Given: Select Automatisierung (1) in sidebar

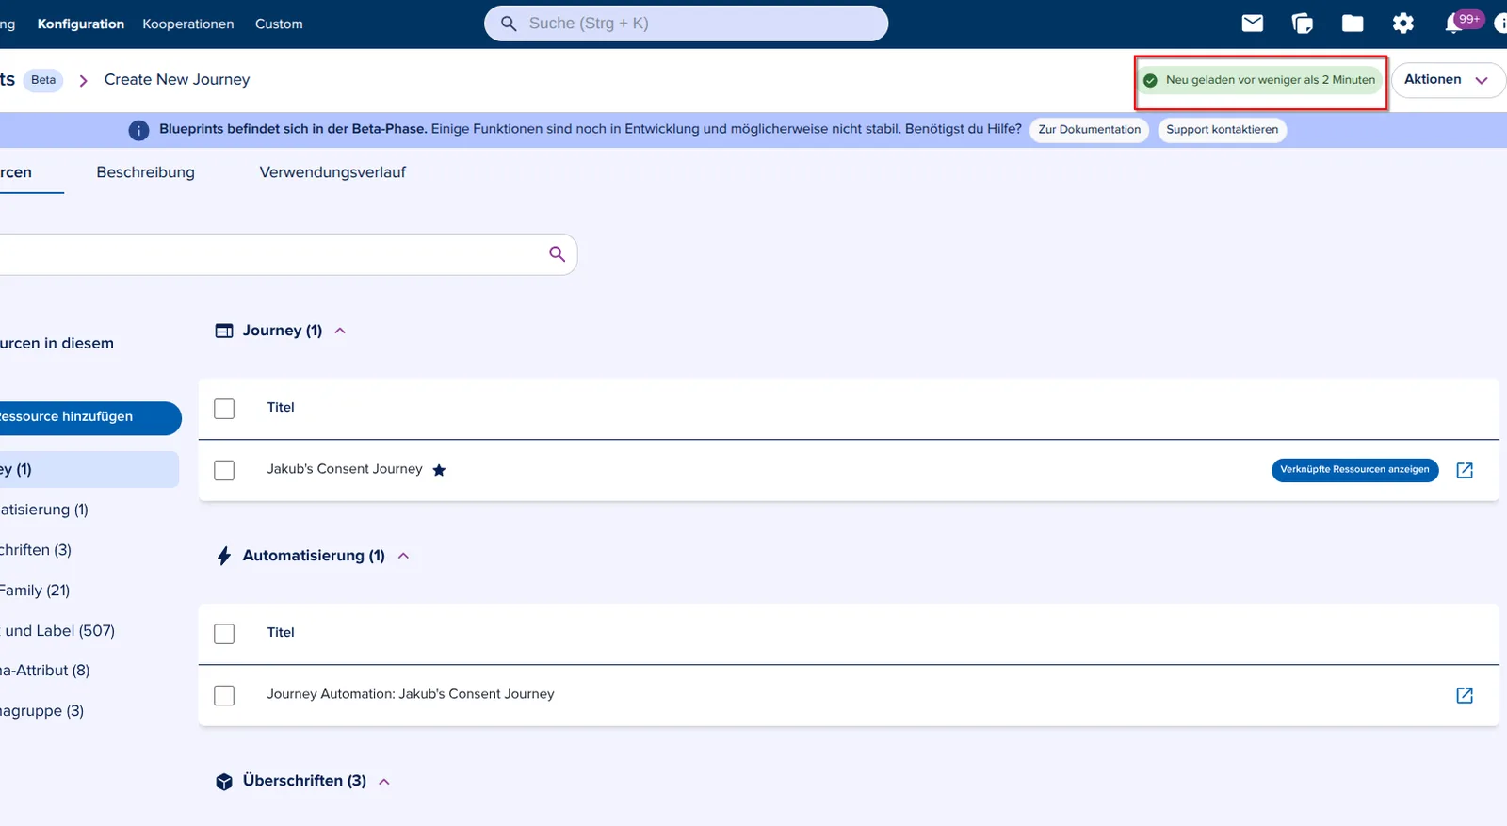Looking at the screenshot, I should point(44,510).
